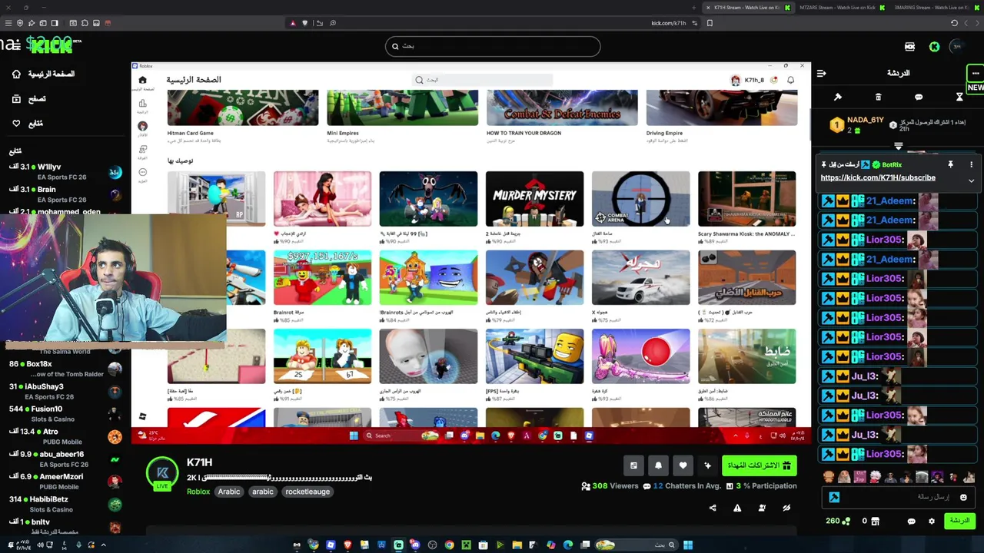
Task: Open iAbuShay3 channel in sidebar list
Action: click(x=65, y=391)
